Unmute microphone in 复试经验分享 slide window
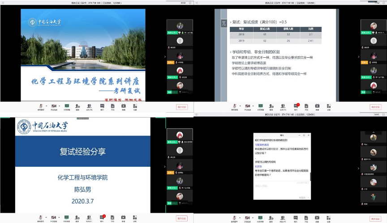 click(x=40, y=219)
